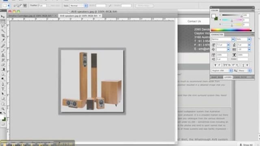Select the Magic Wand selection tool
Viewport: 260px width, 146px height.
tap(3, 31)
